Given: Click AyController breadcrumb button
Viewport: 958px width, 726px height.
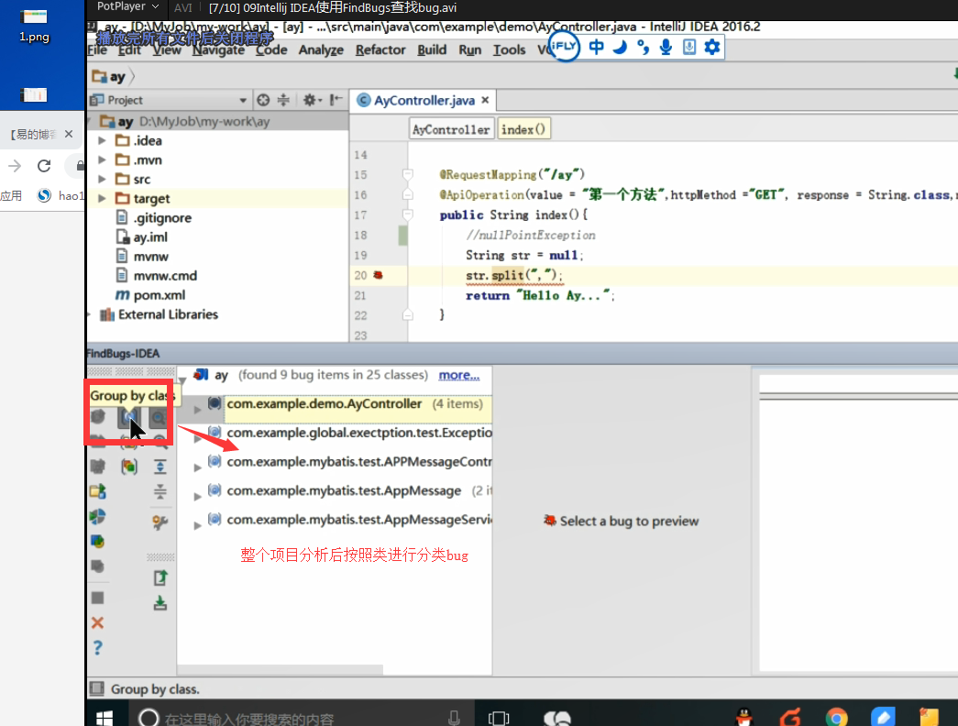Looking at the screenshot, I should tap(451, 129).
